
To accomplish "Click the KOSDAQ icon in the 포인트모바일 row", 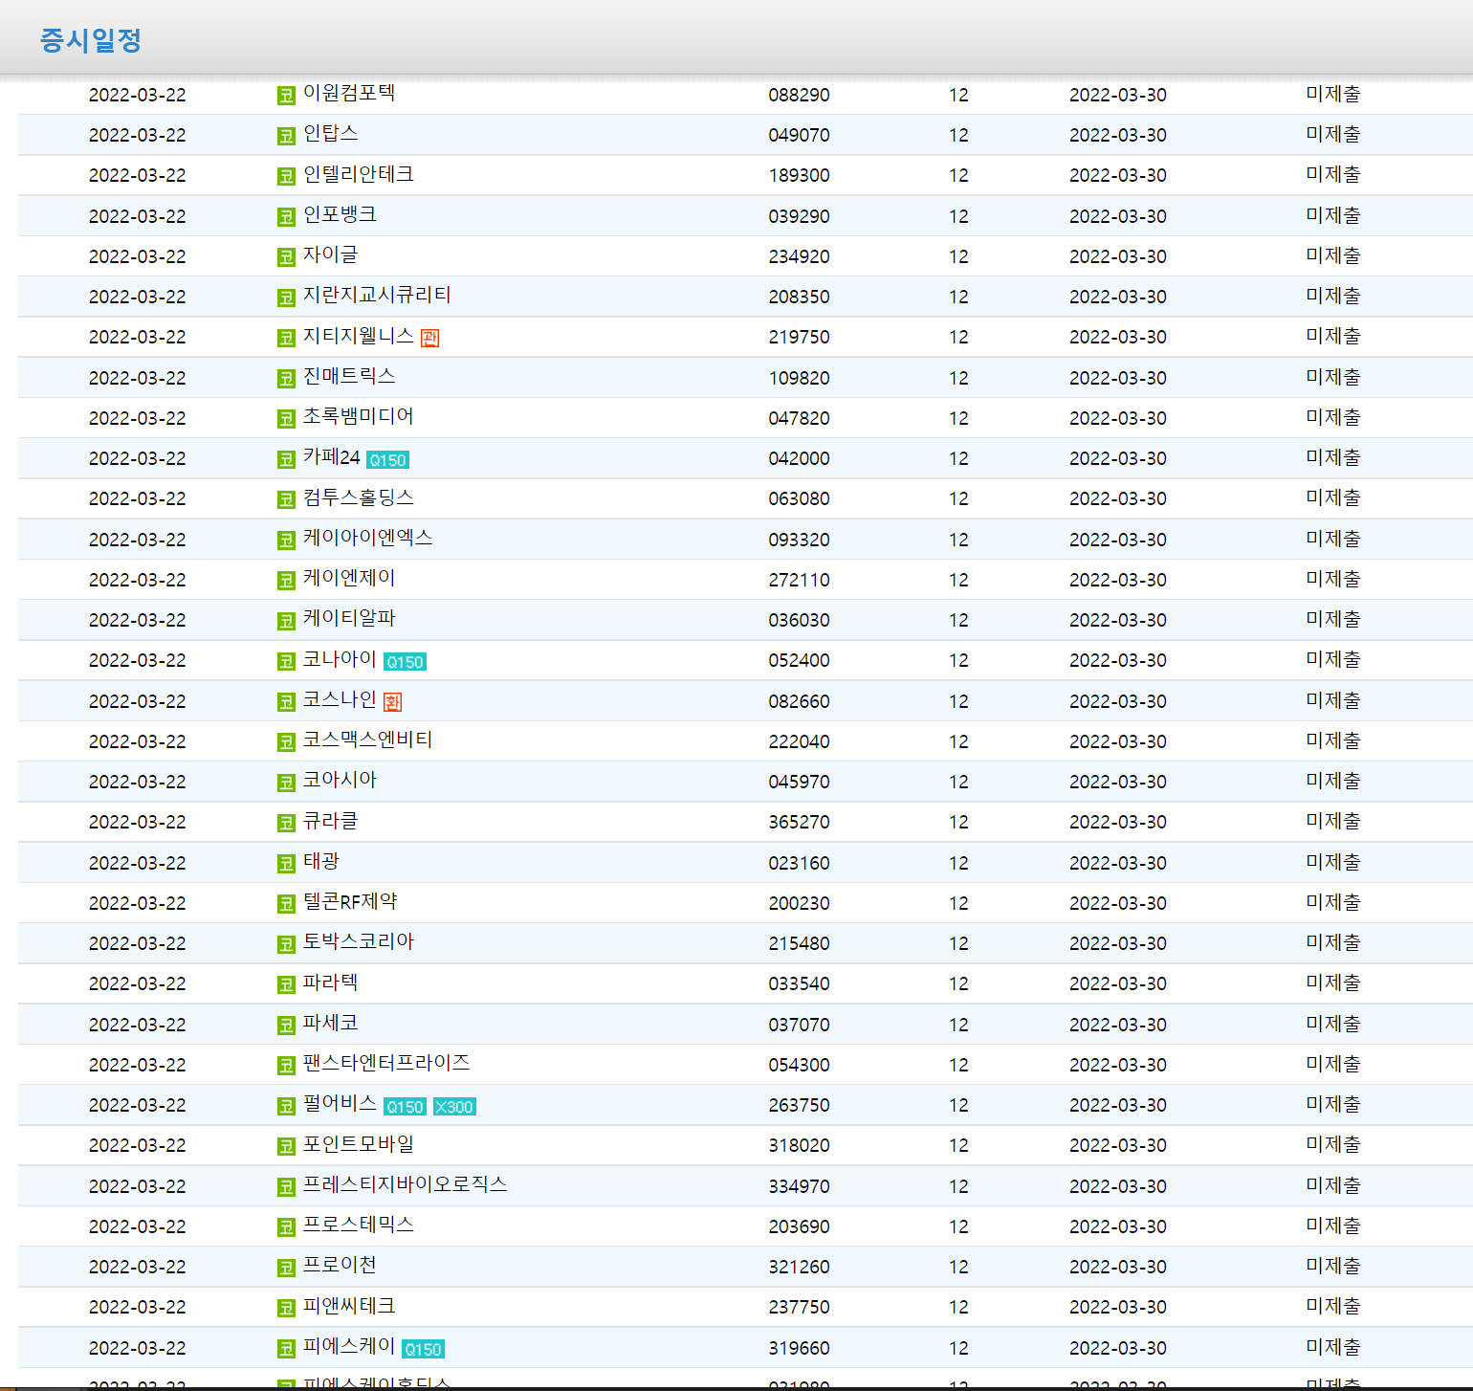I will 286,1146.
